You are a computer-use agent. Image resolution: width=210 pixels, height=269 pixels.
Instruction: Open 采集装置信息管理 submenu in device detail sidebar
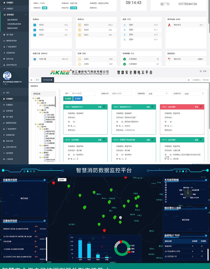point(14,24)
